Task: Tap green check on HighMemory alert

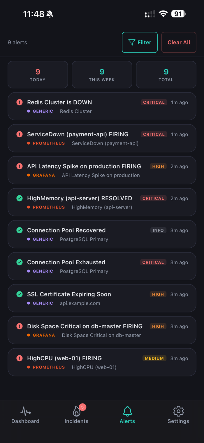Action: click(20, 198)
